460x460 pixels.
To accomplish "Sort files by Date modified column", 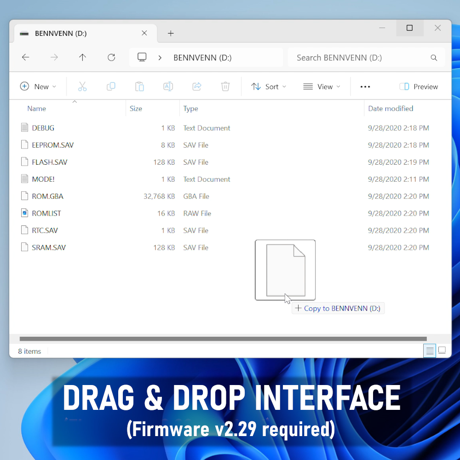I will [391, 109].
